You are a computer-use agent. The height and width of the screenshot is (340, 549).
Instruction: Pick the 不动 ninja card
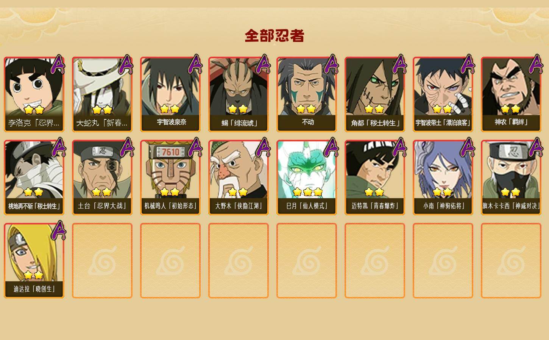pyautogui.click(x=307, y=94)
